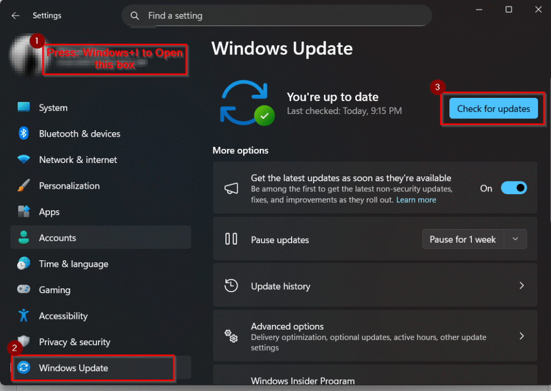Click the Bluetooth icon in sidebar
Screen dimensions: 551x391
(24, 133)
